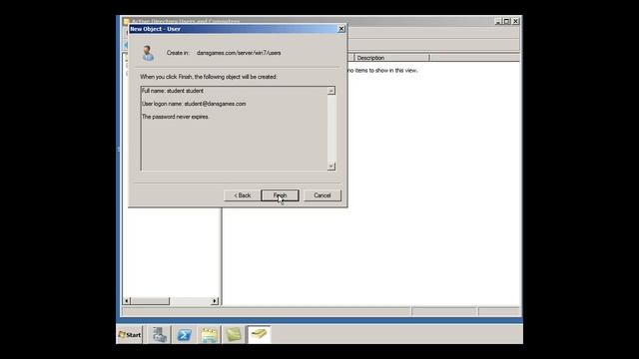Open Windows Explorer from the taskbar

coord(209,335)
